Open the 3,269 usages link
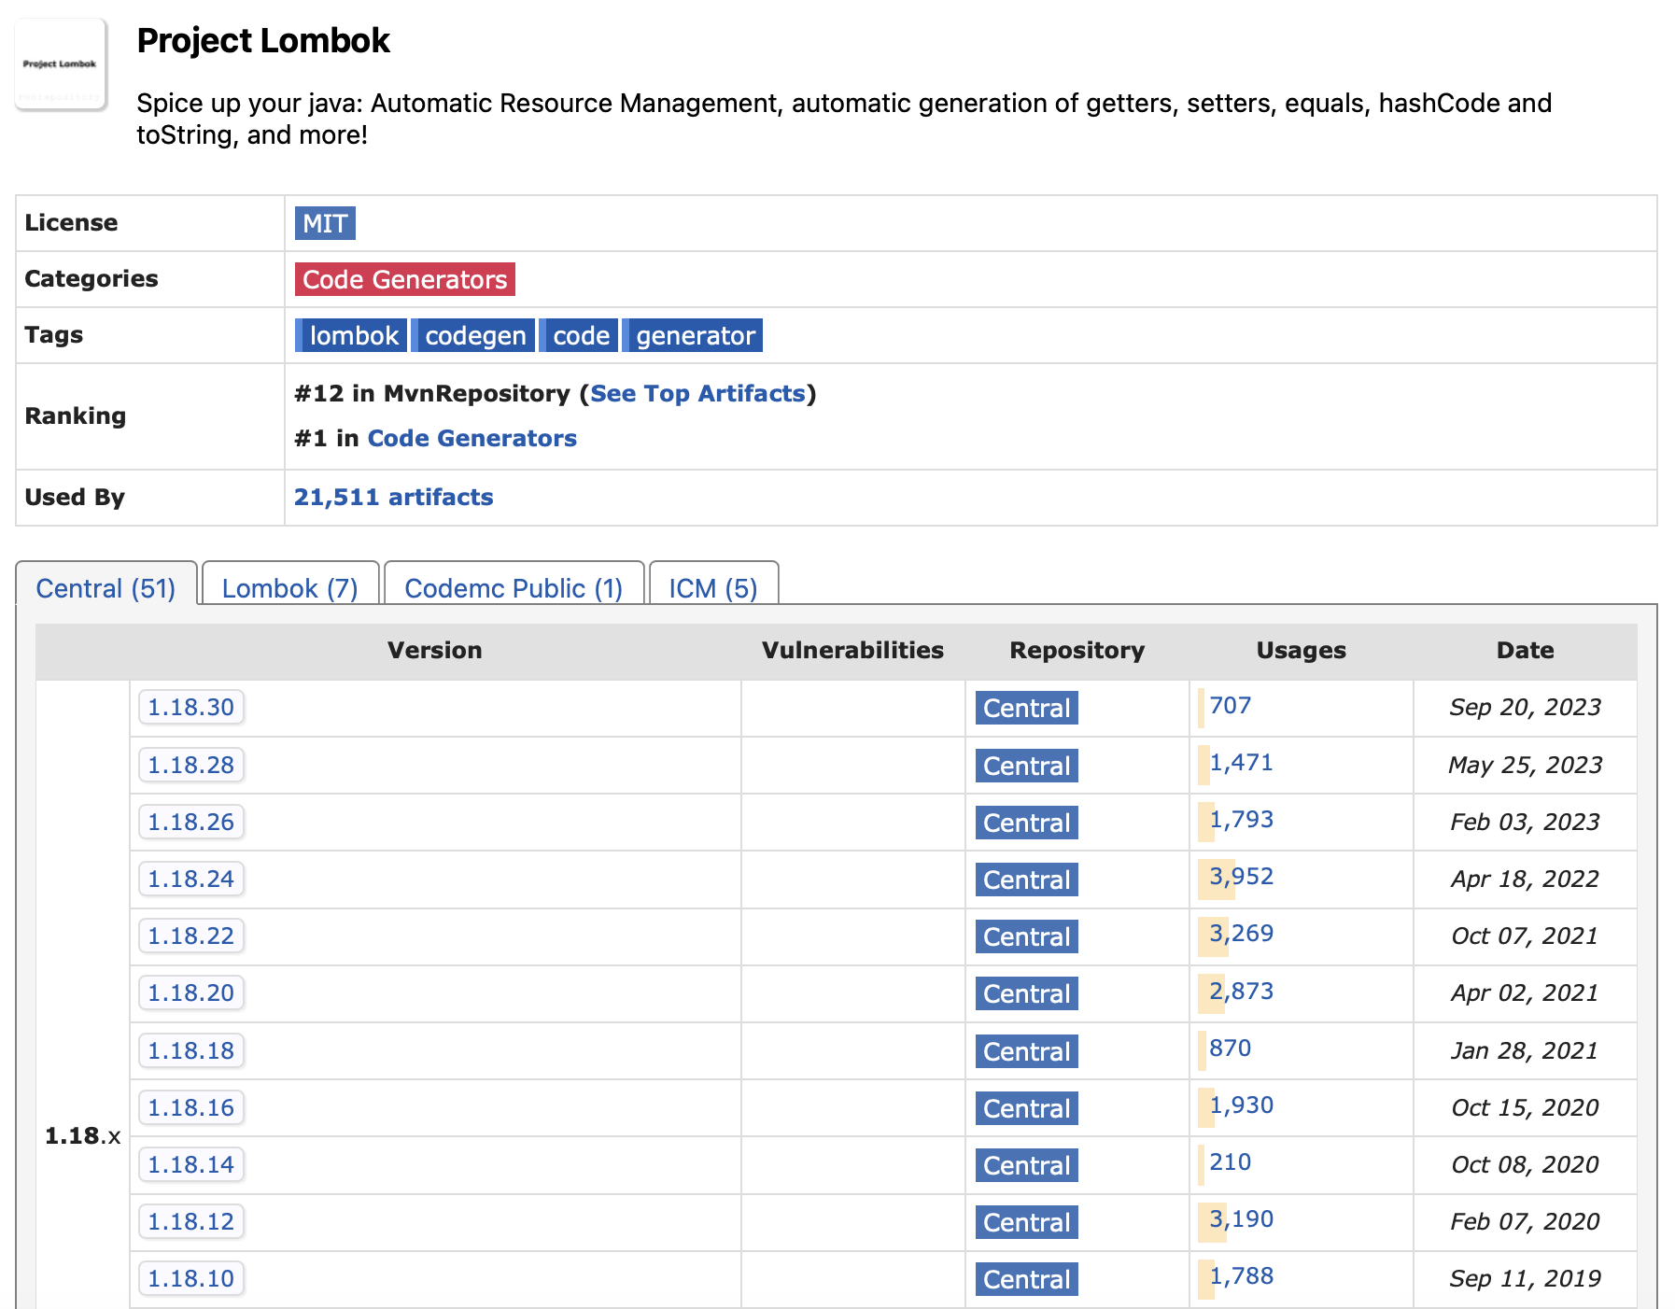Screen dimensions: 1675x1309 (1241, 933)
